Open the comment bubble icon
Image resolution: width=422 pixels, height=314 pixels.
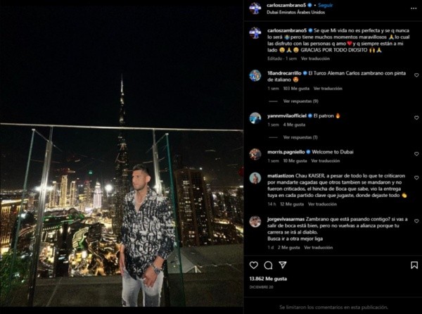click(268, 265)
